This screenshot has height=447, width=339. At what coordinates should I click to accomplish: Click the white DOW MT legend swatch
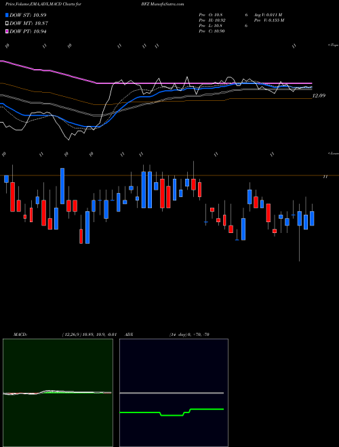pos(7,24)
